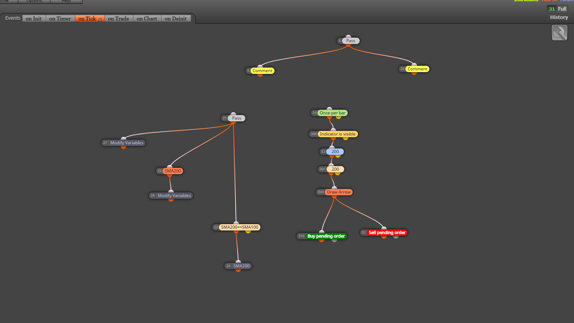Open the on Trade tab

119,19
